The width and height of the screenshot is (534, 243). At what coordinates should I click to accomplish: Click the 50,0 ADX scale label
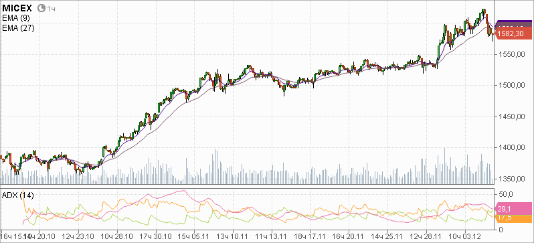[505, 194]
